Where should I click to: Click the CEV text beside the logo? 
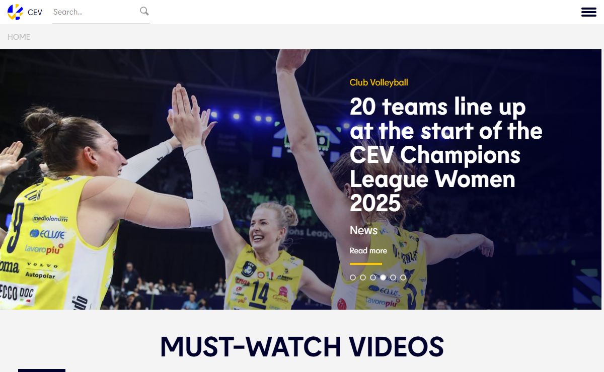(35, 13)
